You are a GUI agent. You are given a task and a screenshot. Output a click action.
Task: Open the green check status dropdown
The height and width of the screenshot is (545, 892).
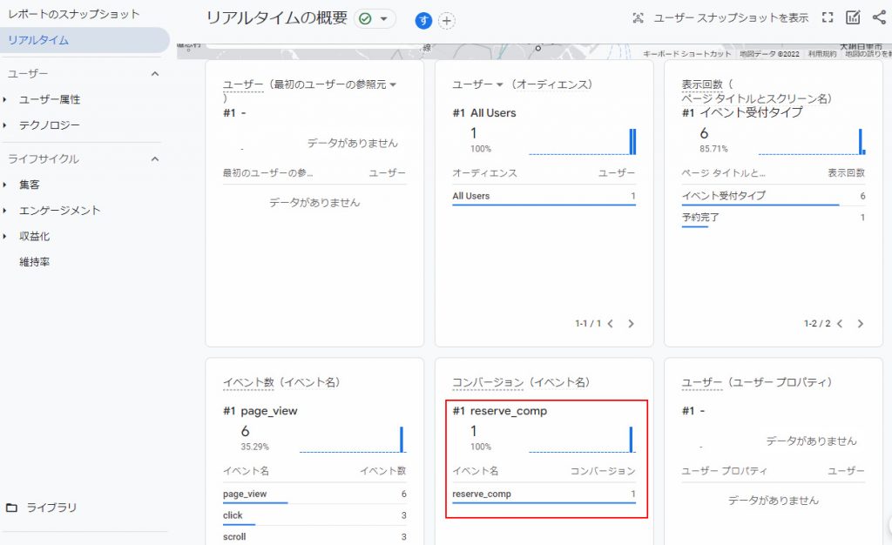tap(375, 18)
